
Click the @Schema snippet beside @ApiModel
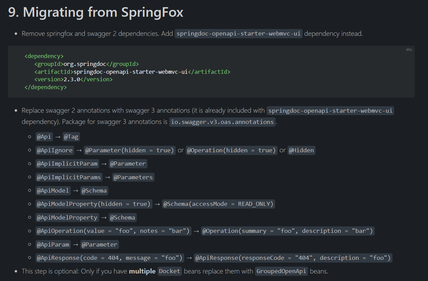coord(94,191)
